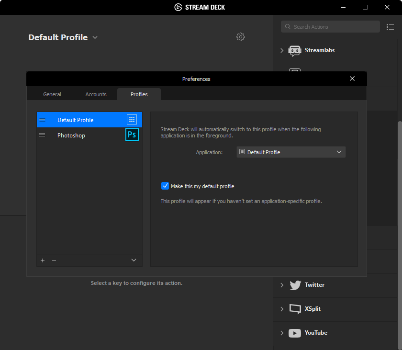Click the Twitter bird icon
This screenshot has width=402, height=350.
295,285
